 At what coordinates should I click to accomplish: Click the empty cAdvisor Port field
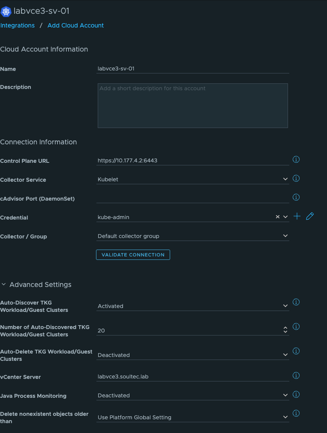click(192, 198)
